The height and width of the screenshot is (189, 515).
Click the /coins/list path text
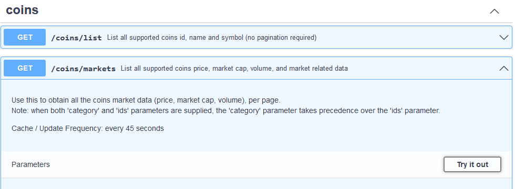[77, 38]
